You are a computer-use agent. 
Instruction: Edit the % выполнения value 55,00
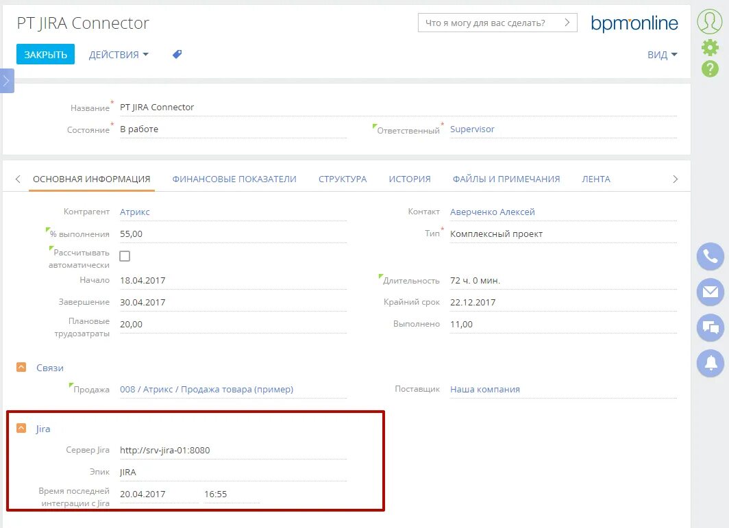point(233,234)
